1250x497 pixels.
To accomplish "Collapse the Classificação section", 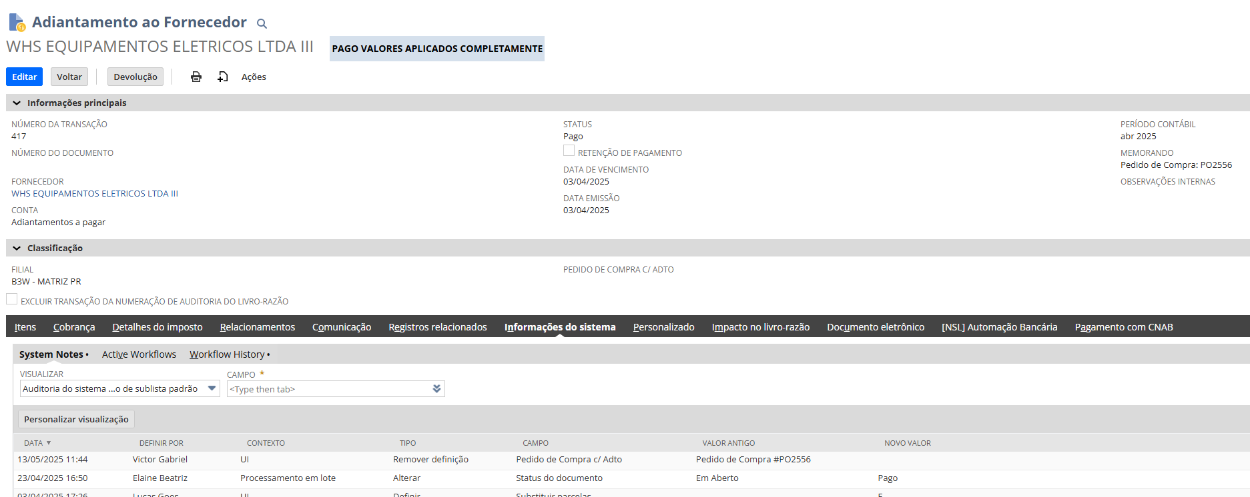I will (x=17, y=248).
